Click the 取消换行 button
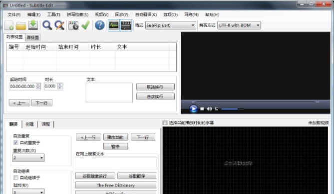This screenshot has width=335, height=194. [155, 87]
